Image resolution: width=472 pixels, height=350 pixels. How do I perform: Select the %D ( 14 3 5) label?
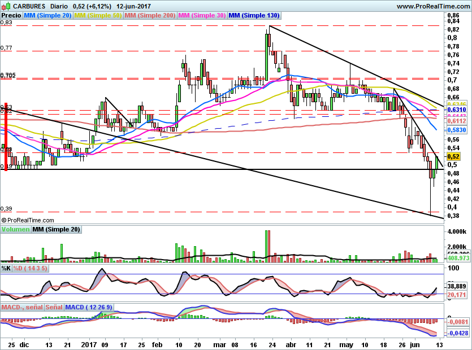(x=30, y=268)
